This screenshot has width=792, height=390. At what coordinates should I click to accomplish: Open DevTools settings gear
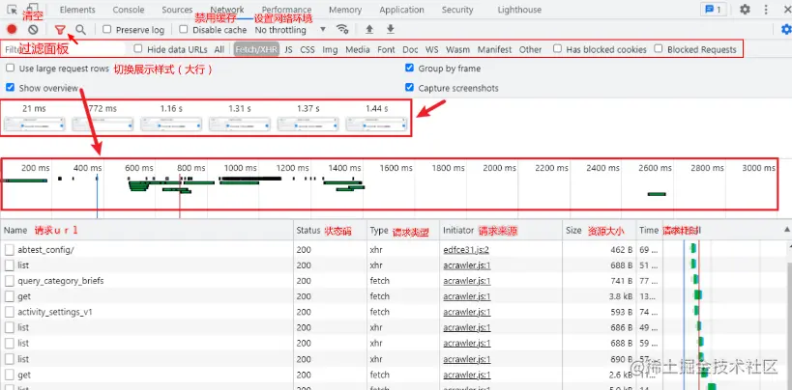[745, 9]
